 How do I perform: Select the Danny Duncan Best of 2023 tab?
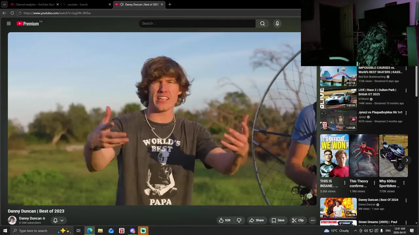pyautogui.click(x=141, y=5)
